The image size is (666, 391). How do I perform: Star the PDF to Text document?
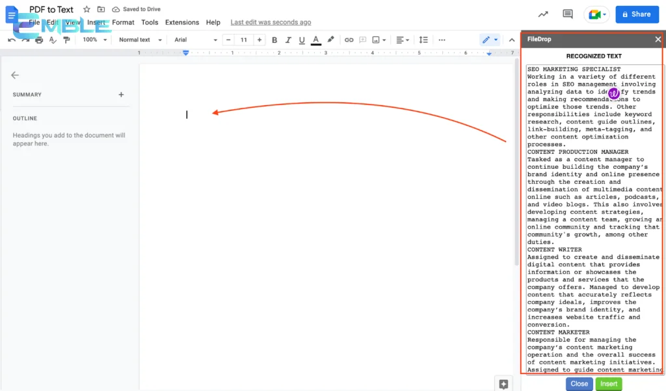[x=86, y=9]
